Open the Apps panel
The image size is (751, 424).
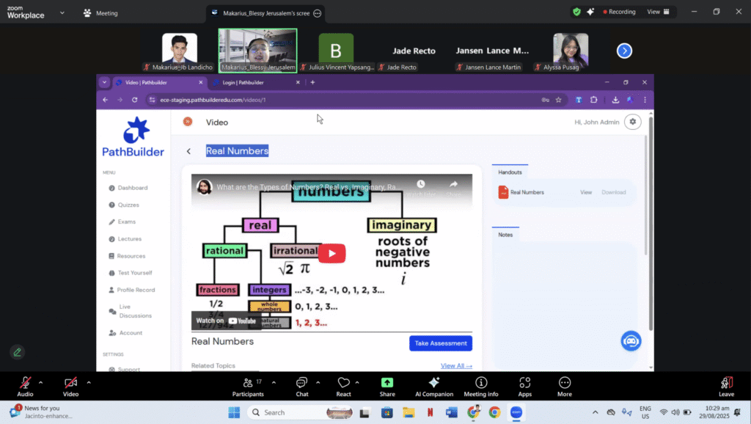click(525, 383)
